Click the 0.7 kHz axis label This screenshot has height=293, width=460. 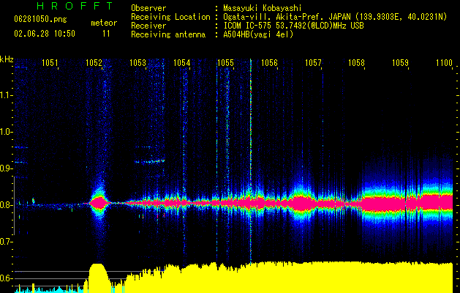tap(6, 242)
